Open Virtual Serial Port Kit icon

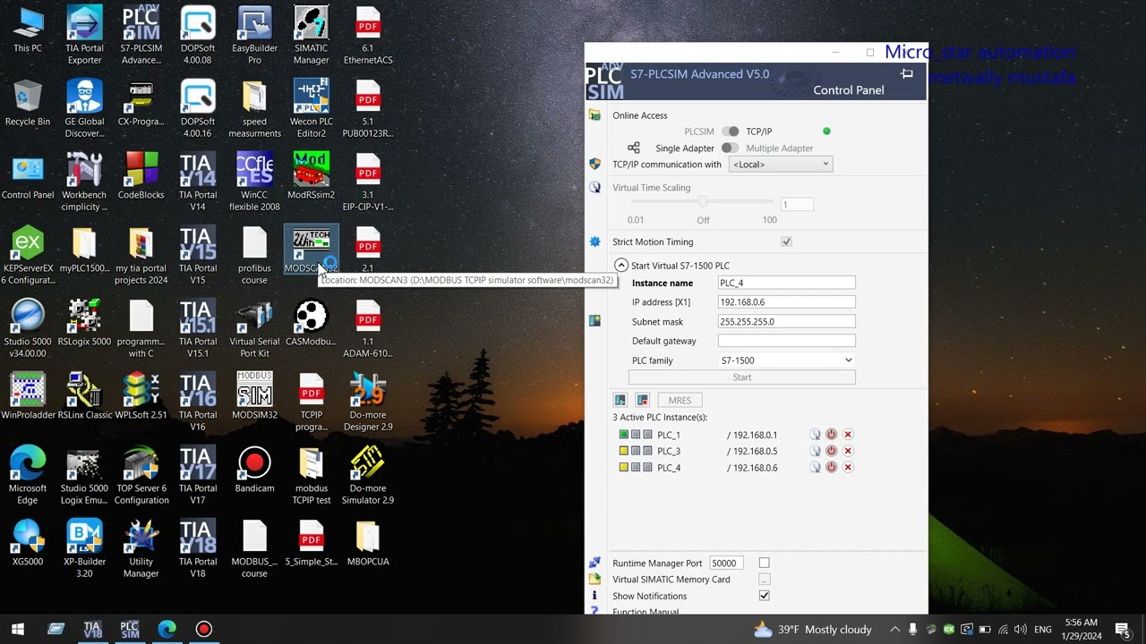click(x=254, y=329)
